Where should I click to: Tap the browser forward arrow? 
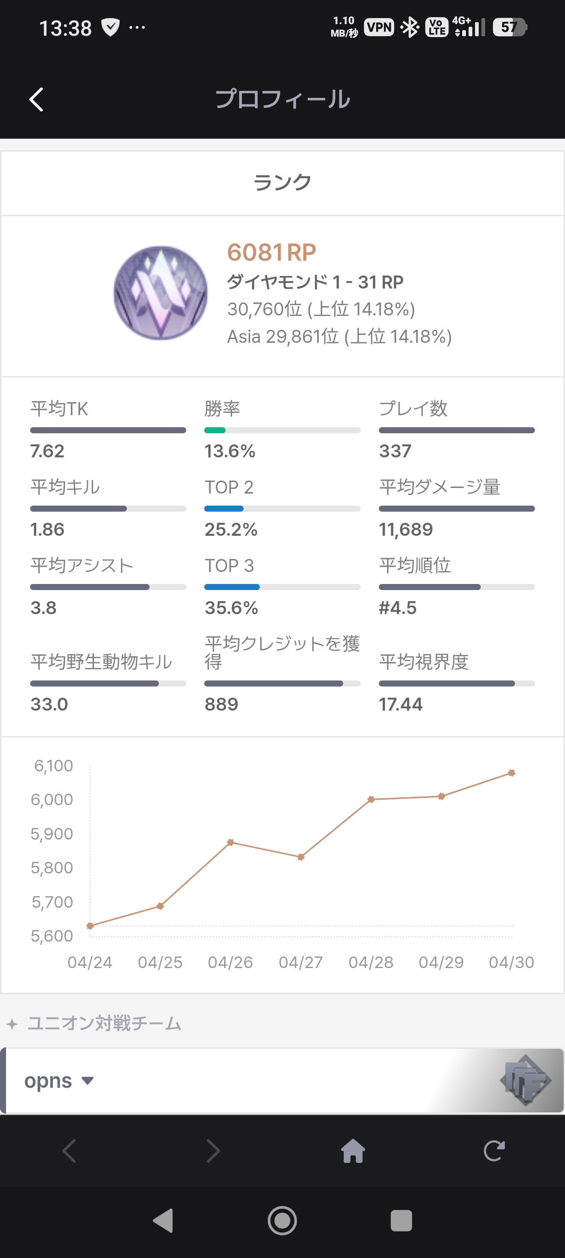213,1151
